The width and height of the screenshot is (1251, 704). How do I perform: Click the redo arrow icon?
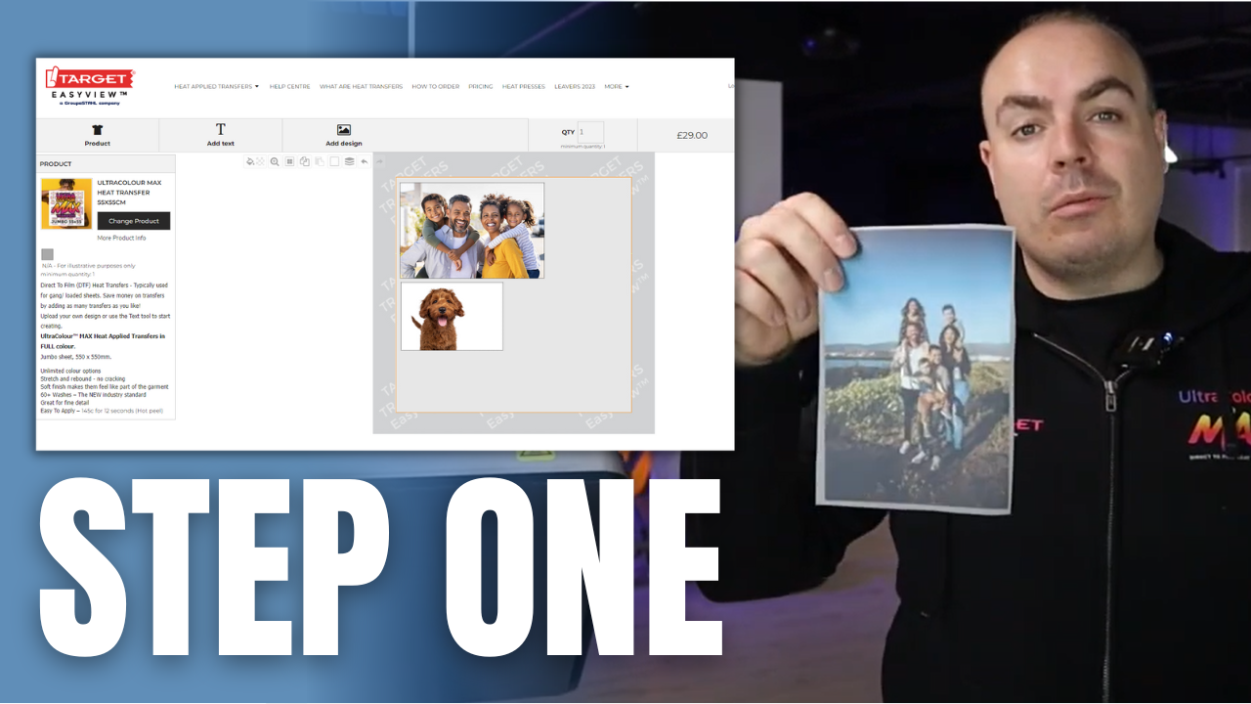point(379,161)
